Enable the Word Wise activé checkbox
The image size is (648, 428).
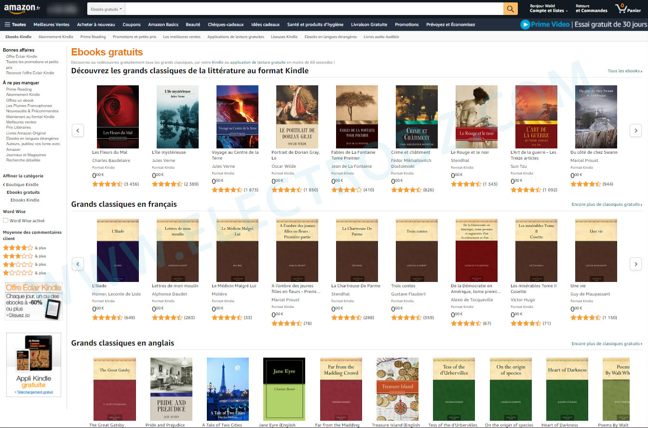tap(5, 220)
